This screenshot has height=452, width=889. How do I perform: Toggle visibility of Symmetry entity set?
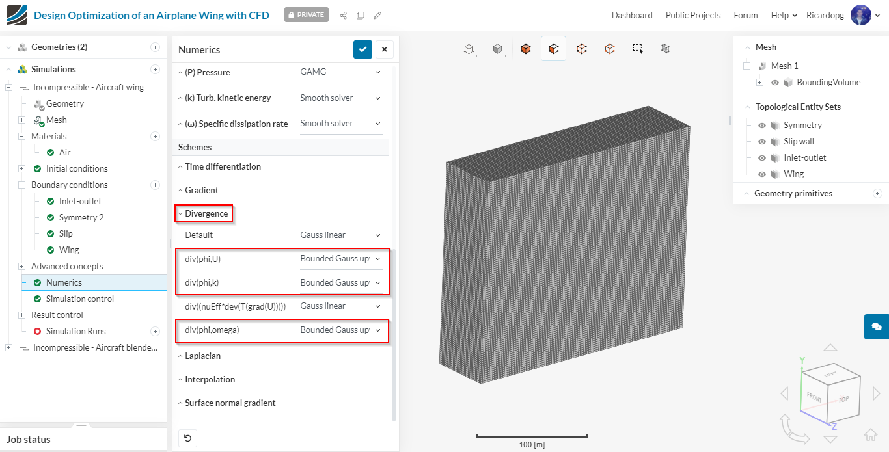pos(762,126)
